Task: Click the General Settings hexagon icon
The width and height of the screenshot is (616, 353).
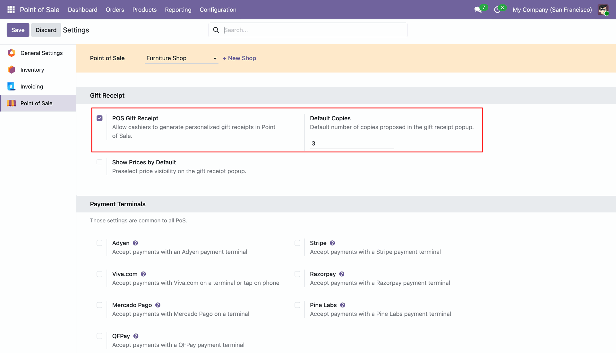Action: (x=12, y=53)
